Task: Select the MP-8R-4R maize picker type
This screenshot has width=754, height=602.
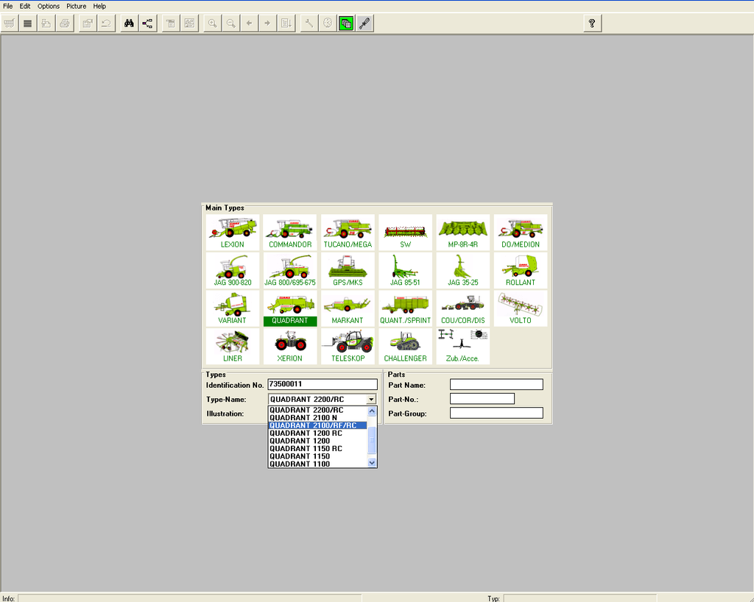Action: [x=463, y=233]
